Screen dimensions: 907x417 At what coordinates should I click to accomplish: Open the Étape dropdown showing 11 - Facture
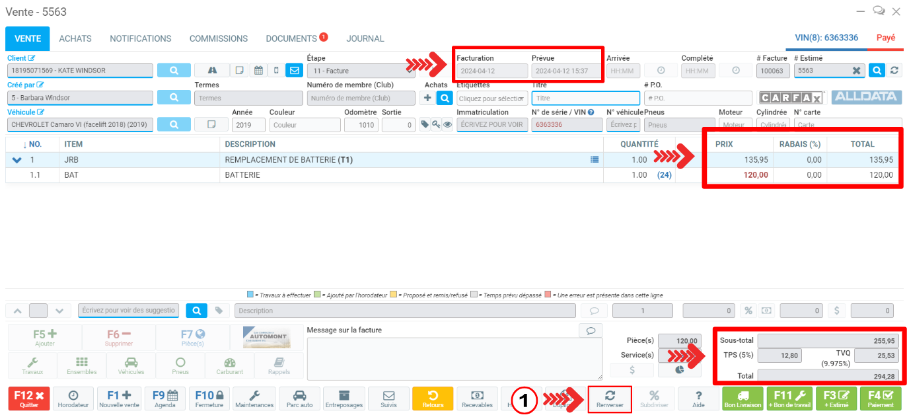pos(361,71)
